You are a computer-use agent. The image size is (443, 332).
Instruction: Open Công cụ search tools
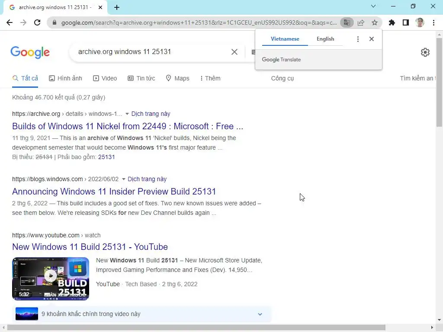(x=282, y=78)
